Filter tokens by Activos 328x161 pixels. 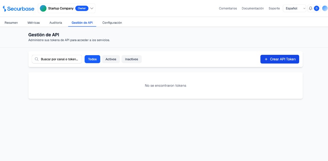click(111, 59)
